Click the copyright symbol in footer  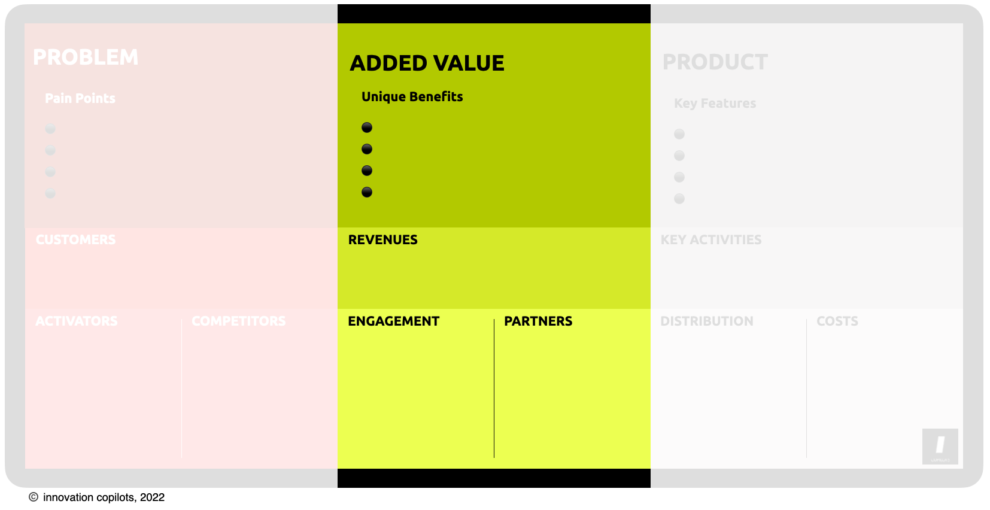click(x=34, y=497)
